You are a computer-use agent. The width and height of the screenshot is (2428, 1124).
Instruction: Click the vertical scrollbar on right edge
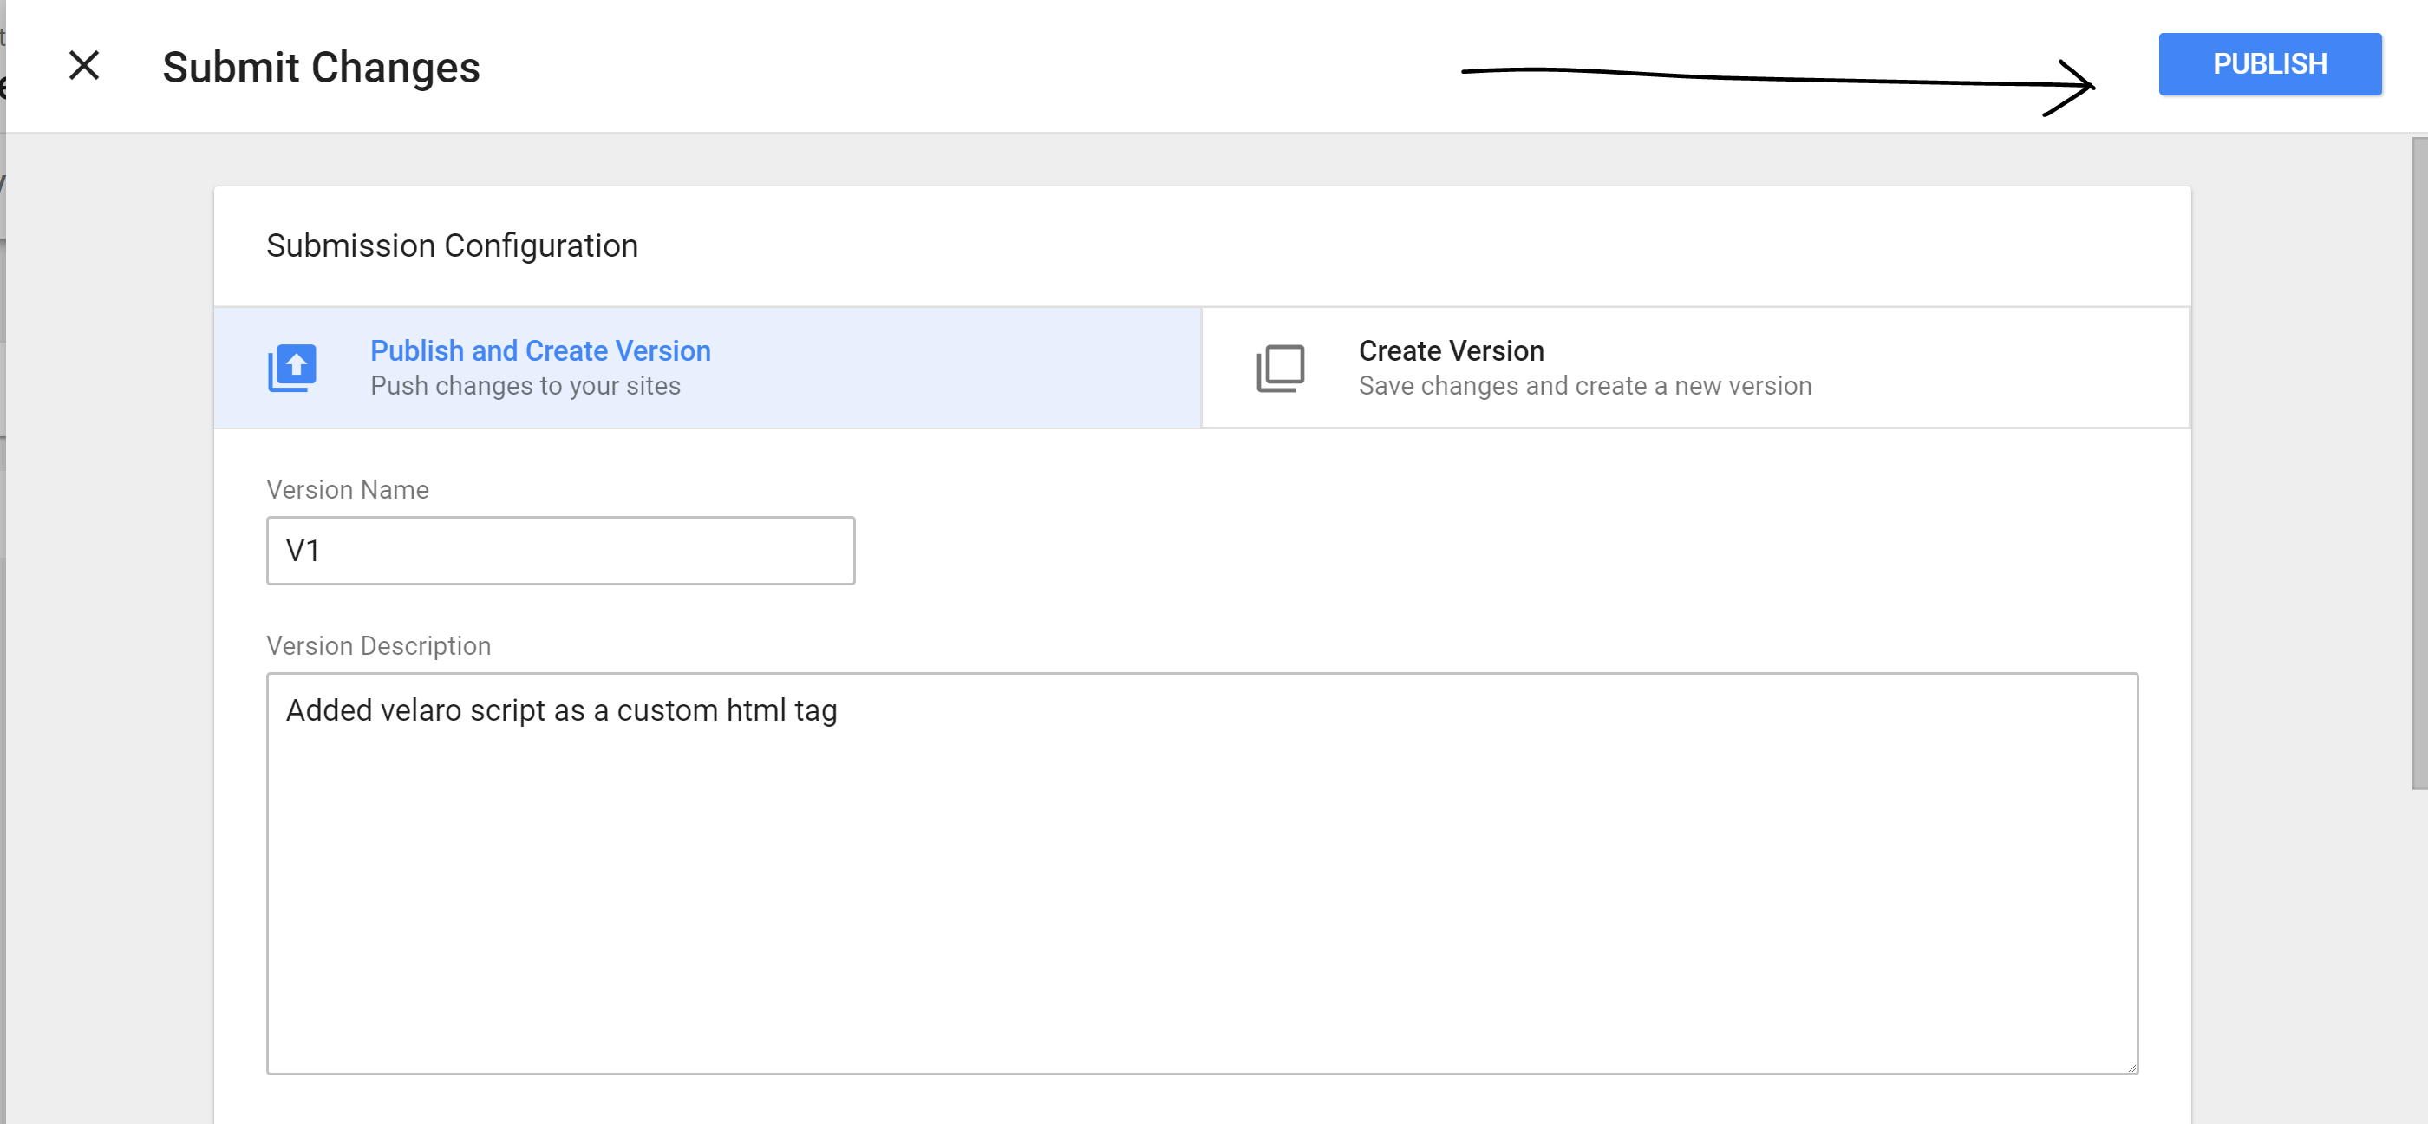click(2418, 462)
